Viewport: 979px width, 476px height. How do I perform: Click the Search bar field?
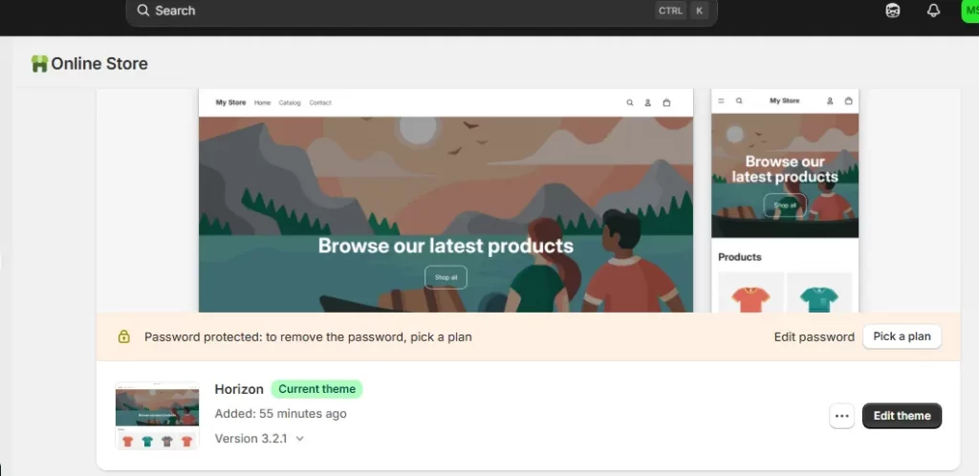[x=422, y=11]
